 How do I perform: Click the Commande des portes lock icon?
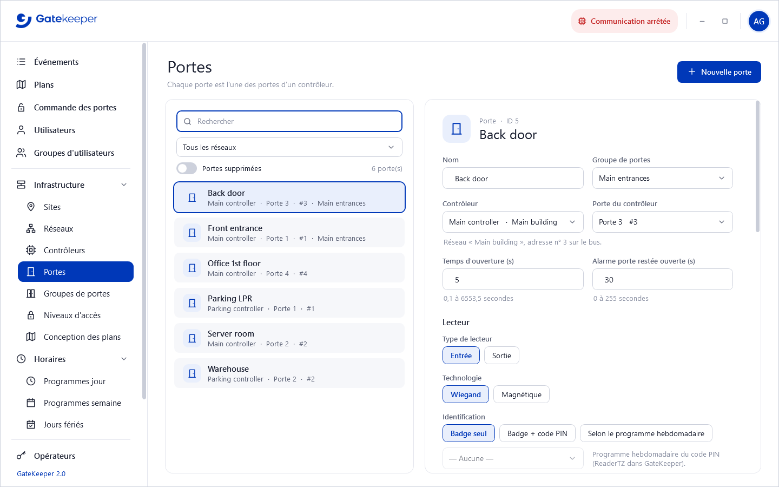click(x=21, y=107)
